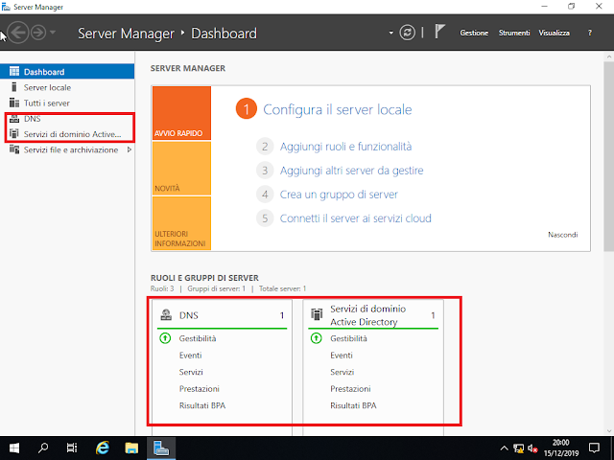Image resolution: width=614 pixels, height=460 pixels.
Task: Click Crea un gruppo di server
Action: (x=339, y=195)
